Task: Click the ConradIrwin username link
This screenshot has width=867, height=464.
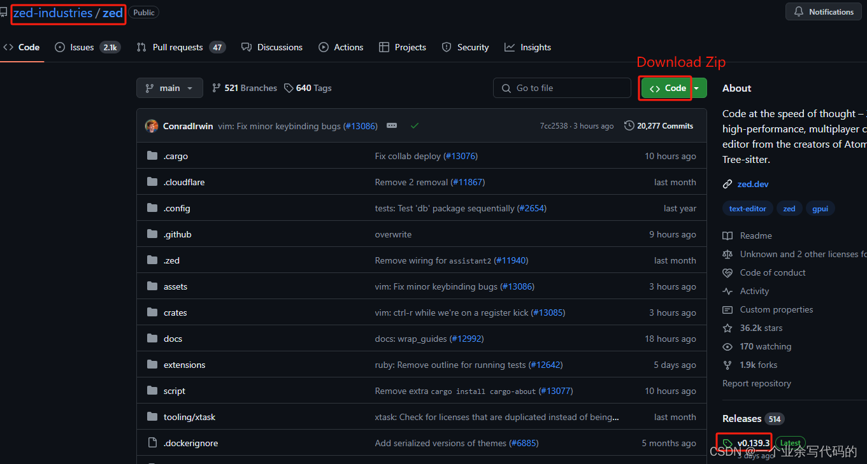Action: click(188, 126)
